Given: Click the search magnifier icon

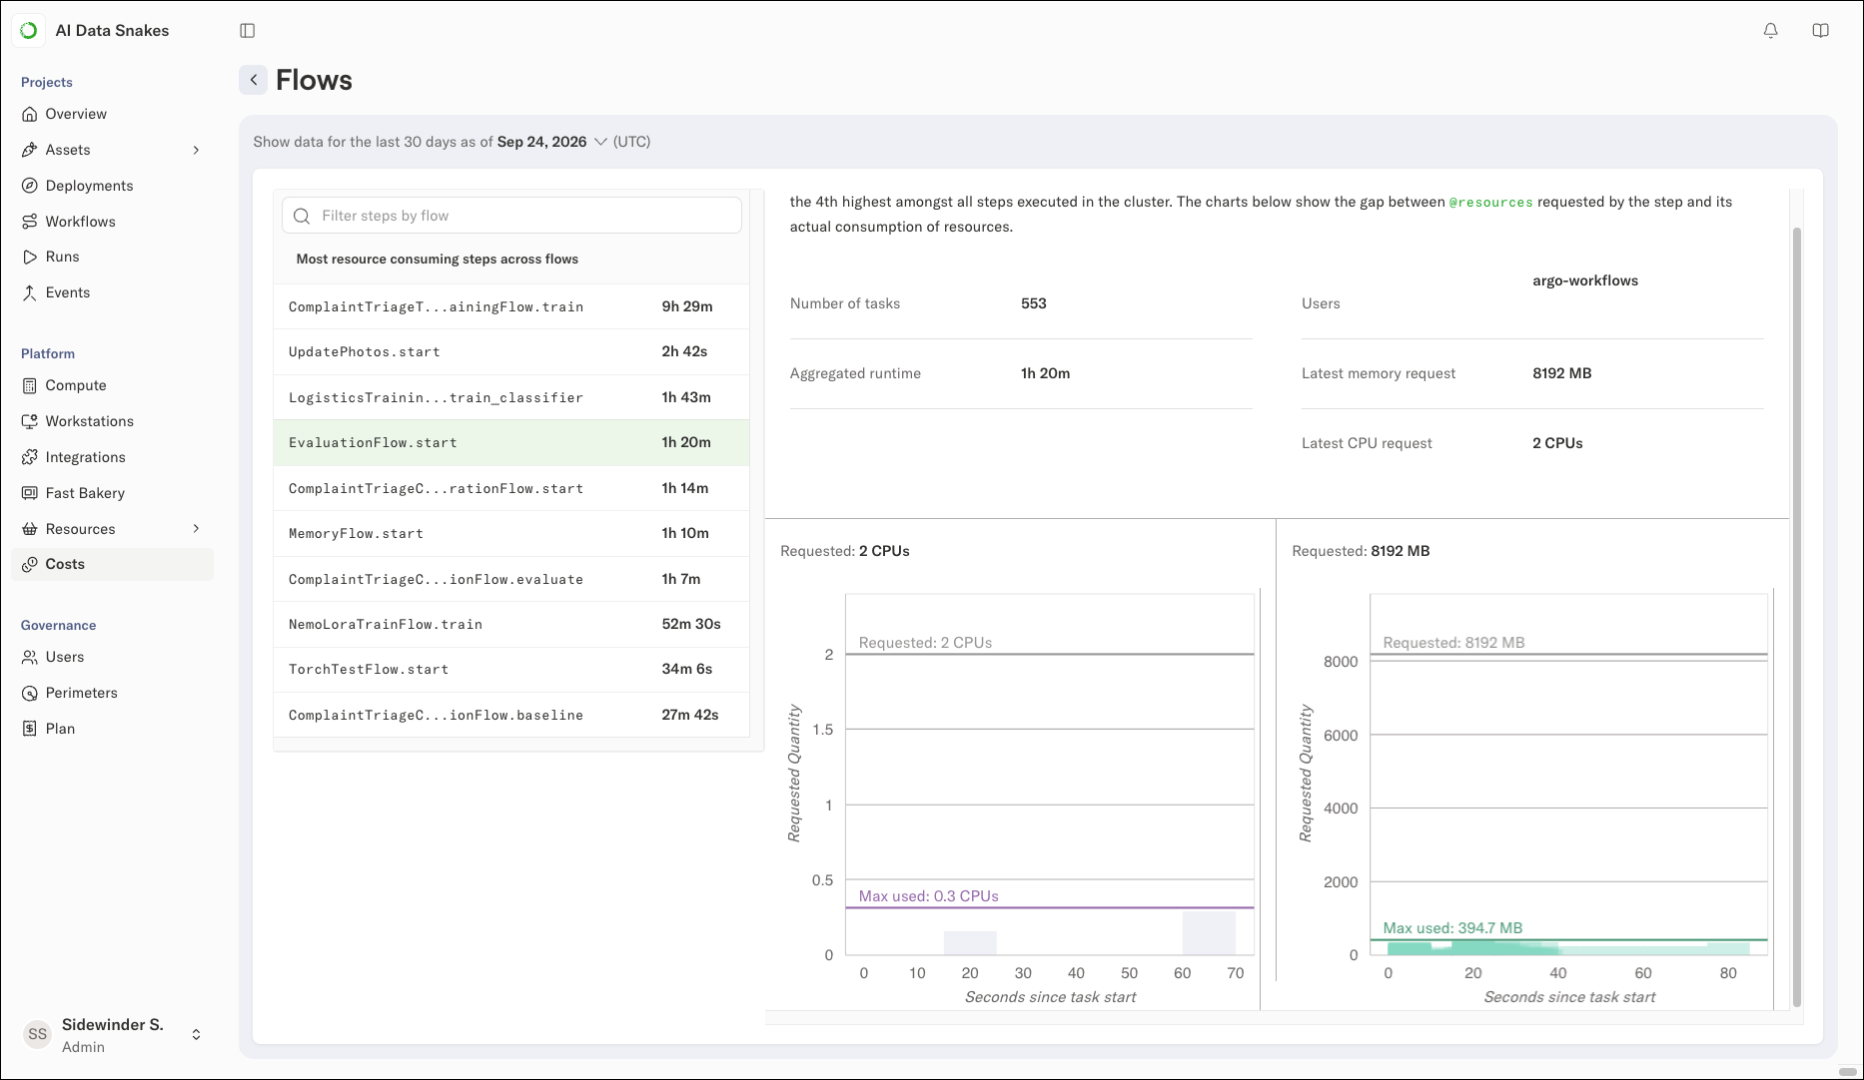Looking at the screenshot, I should click(302, 216).
